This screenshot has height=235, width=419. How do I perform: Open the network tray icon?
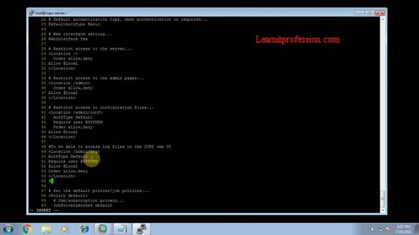click(381, 229)
